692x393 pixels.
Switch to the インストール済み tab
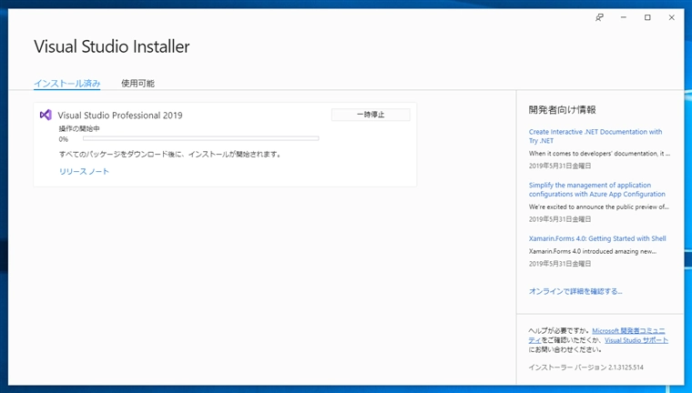click(x=67, y=84)
